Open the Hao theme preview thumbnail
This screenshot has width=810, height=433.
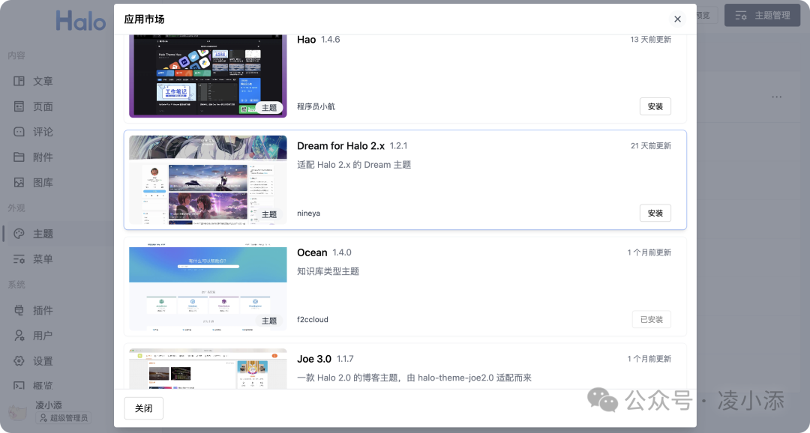tap(208, 76)
